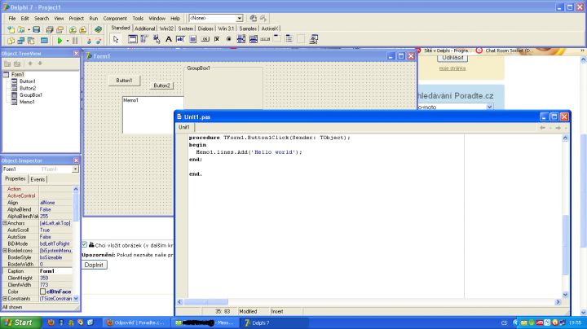The height and width of the screenshot is (329, 587).
Task: Select GroupBox1 in Object TreeView
Action: pos(31,95)
